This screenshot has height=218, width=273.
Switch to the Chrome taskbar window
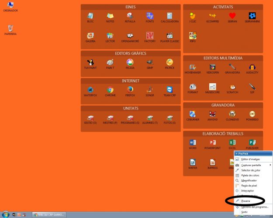click(x=50, y=215)
